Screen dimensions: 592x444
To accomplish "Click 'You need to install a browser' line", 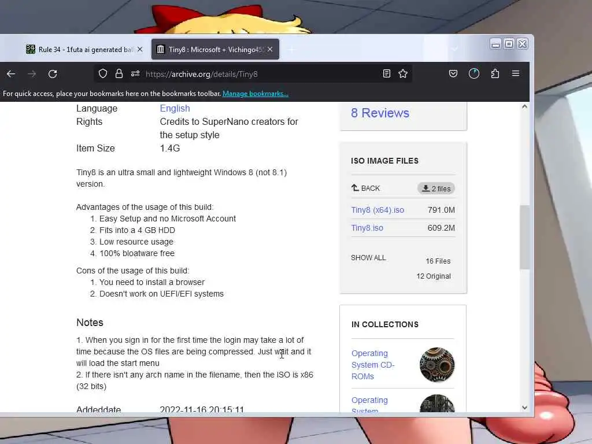I will (x=152, y=282).
